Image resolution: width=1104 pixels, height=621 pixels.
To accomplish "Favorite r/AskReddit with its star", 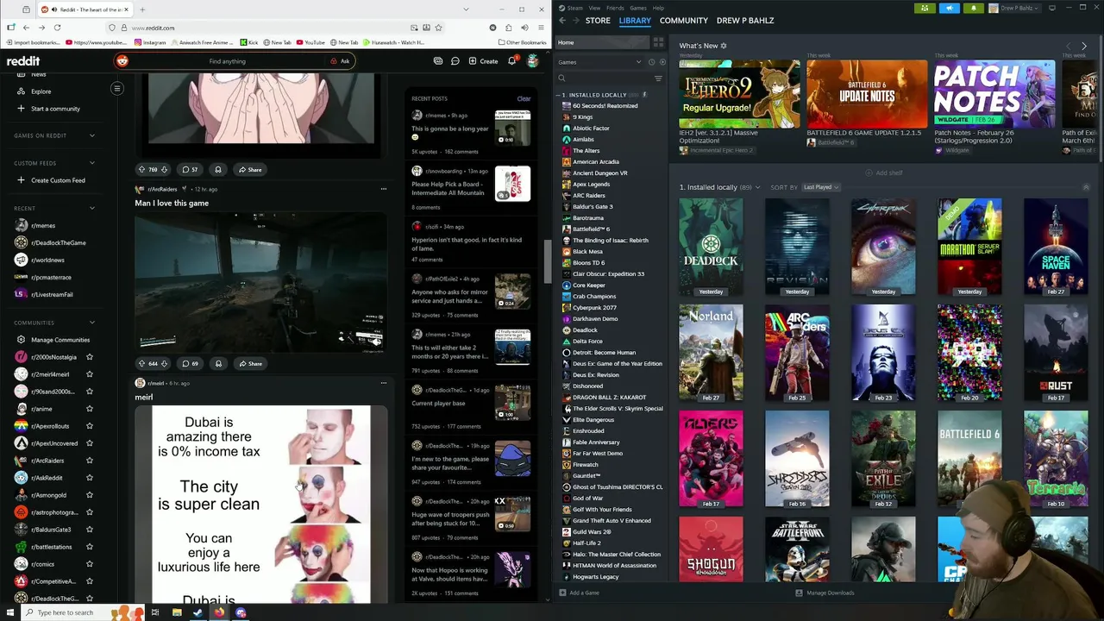I will point(89,478).
